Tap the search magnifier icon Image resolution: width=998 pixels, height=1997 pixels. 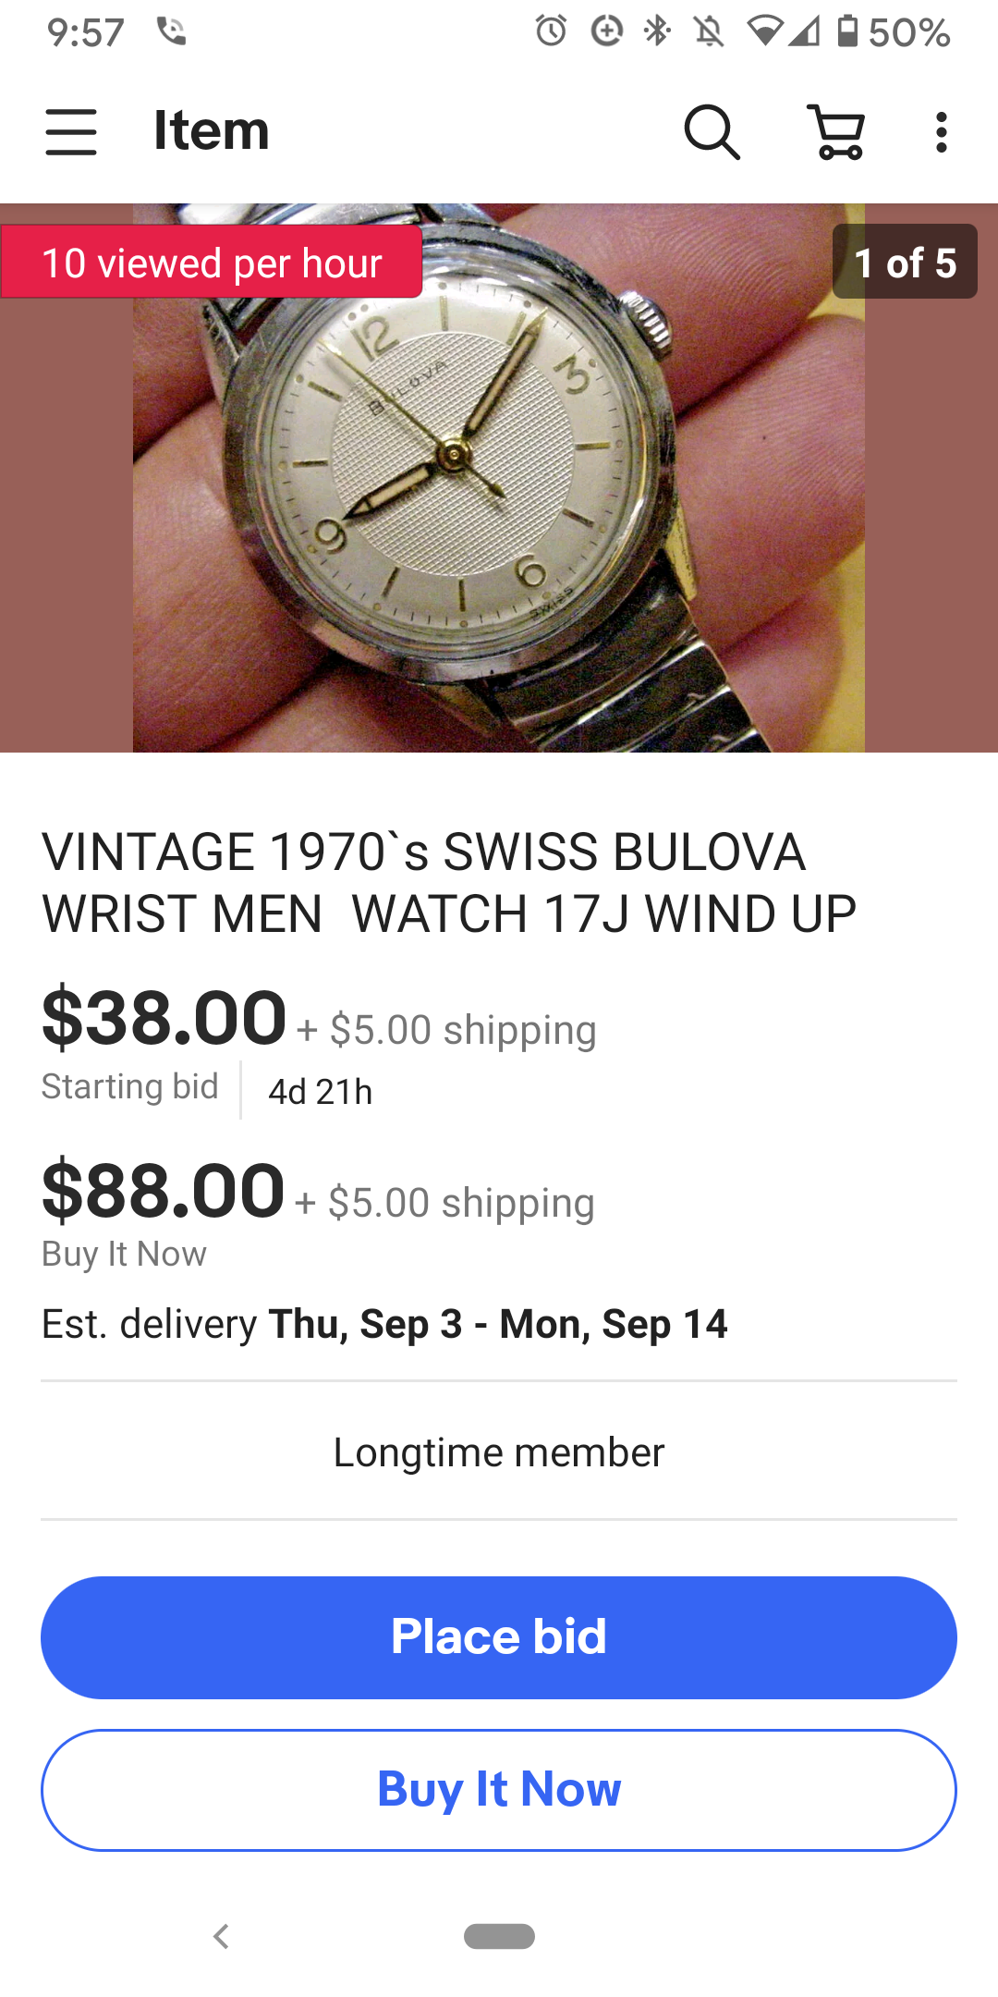712,131
